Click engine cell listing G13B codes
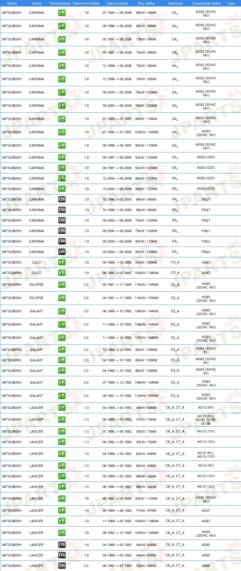This screenshot has height=571, width=241. click(x=206, y=420)
